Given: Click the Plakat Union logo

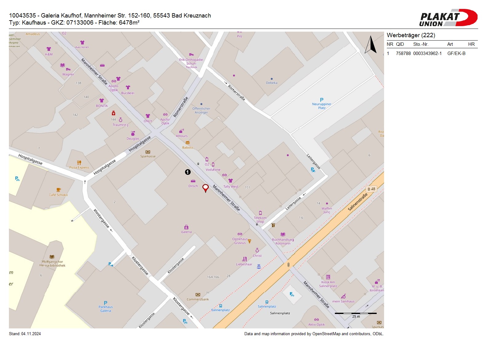Looking at the screenshot, I should (448, 18).
